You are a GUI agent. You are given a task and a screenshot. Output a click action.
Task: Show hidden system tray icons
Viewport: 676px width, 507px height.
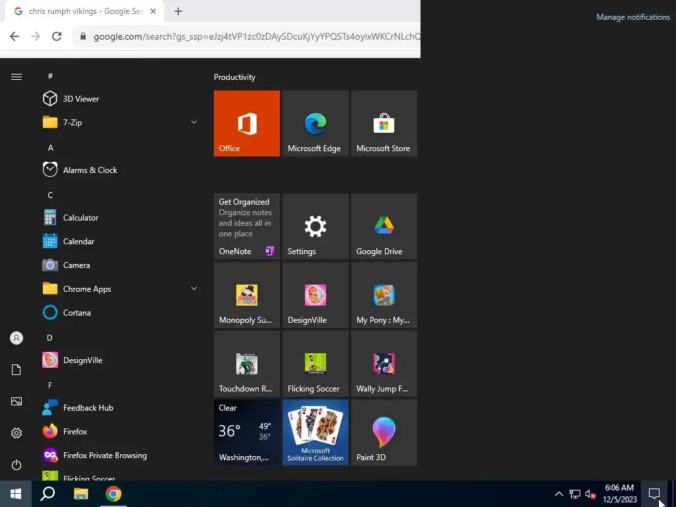click(558, 494)
